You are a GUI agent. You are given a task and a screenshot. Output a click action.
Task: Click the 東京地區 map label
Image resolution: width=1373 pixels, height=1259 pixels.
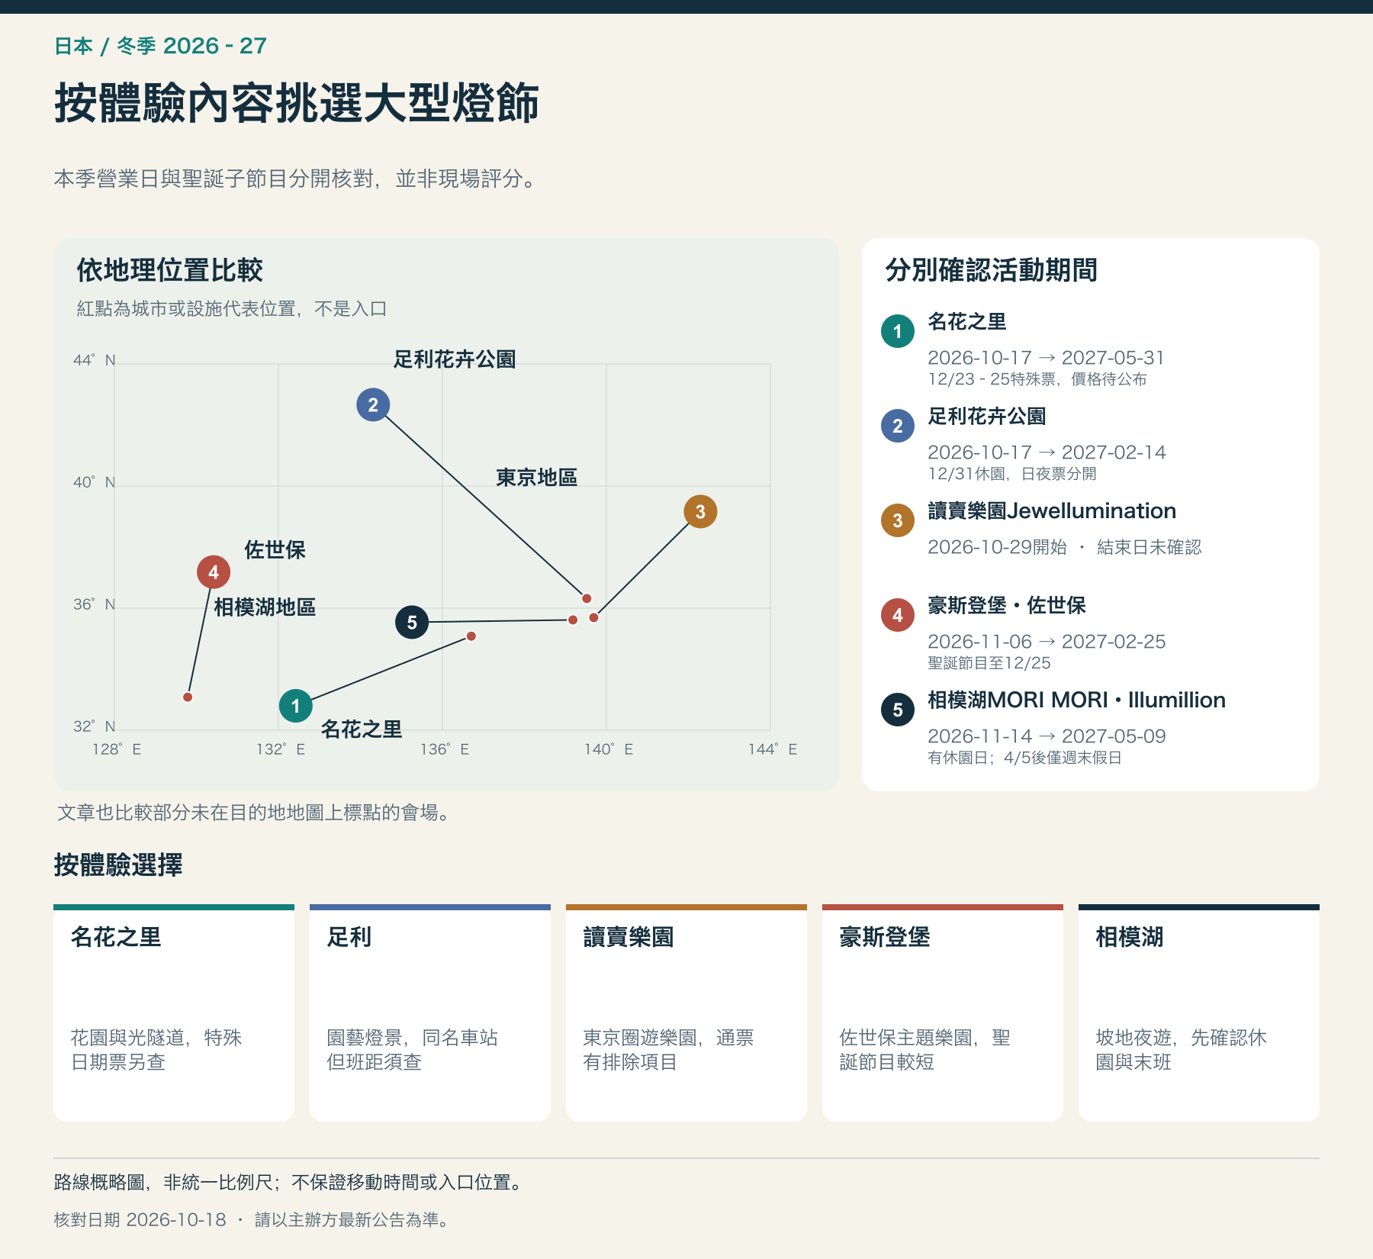tap(536, 477)
